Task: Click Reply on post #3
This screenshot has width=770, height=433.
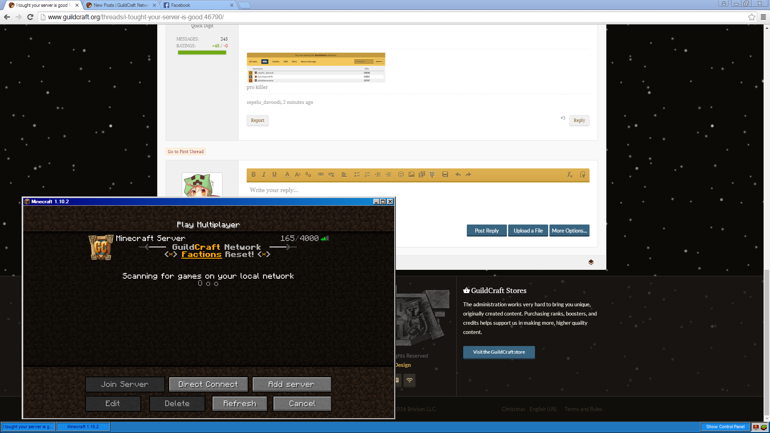Action: point(579,120)
